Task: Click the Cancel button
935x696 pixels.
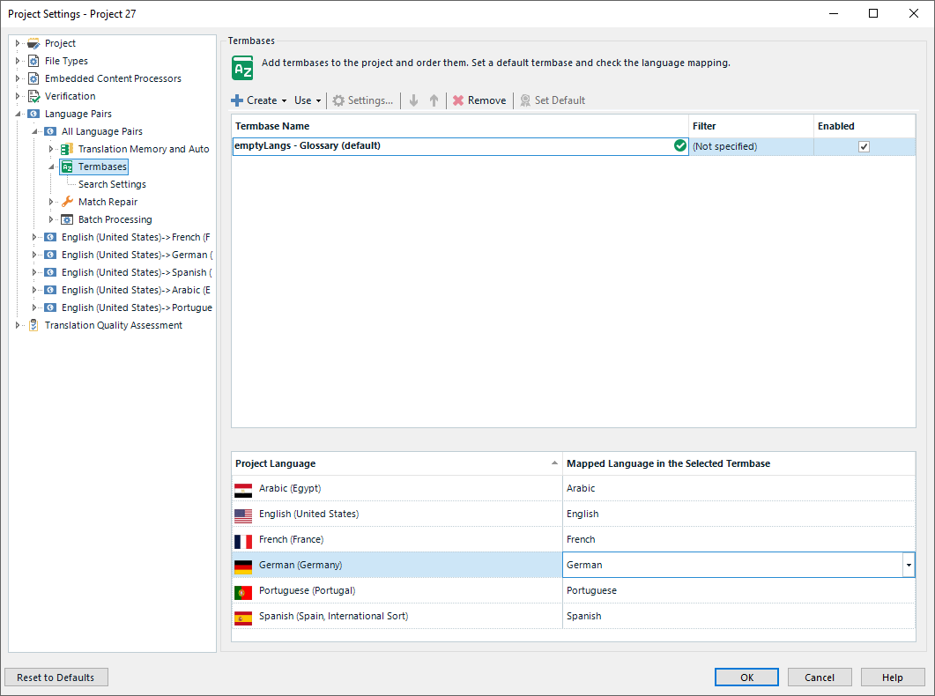Action: [x=820, y=677]
